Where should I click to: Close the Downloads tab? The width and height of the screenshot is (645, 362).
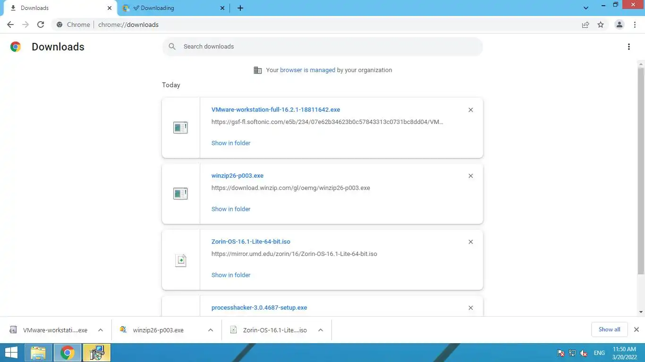click(110, 8)
